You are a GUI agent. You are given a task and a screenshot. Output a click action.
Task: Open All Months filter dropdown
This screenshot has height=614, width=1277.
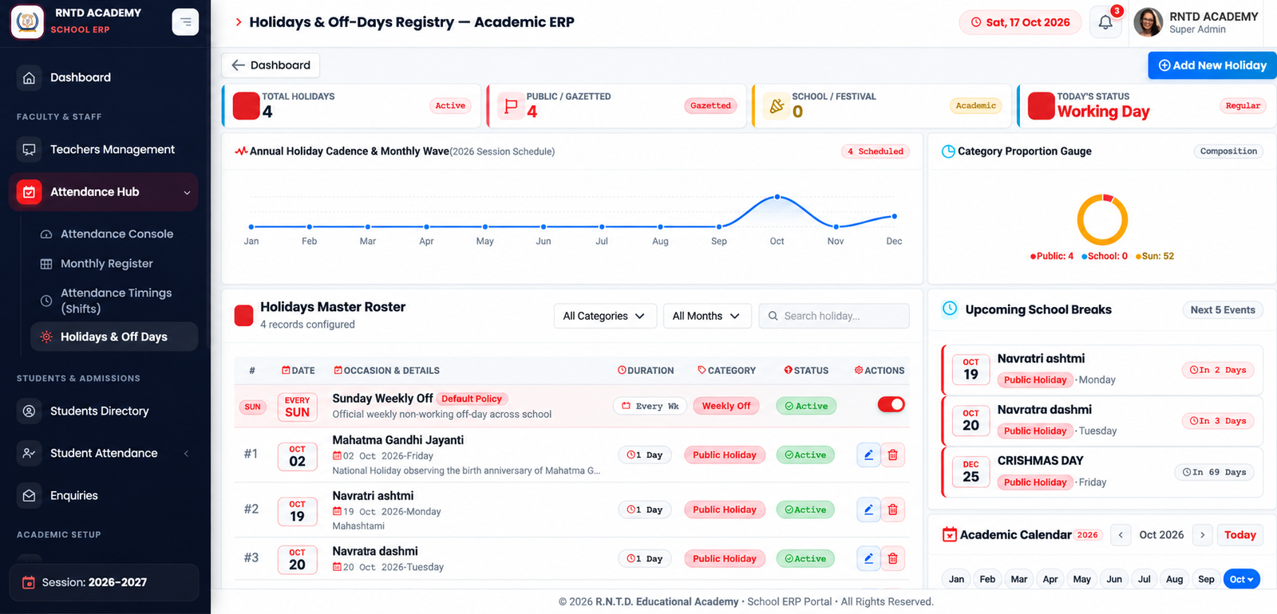click(707, 316)
